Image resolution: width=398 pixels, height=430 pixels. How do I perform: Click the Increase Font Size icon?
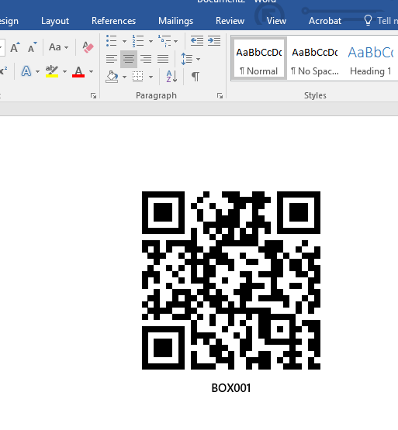click(x=15, y=47)
